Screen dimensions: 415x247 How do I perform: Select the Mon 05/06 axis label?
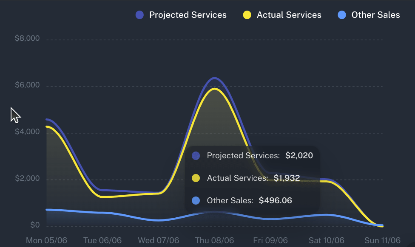(46, 241)
